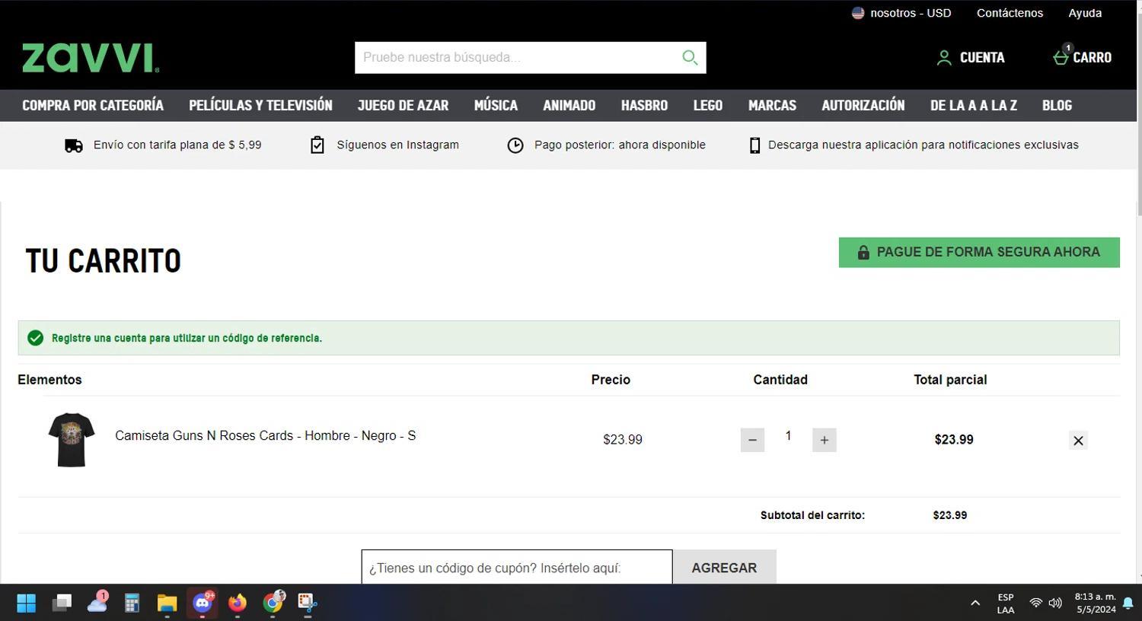
Task: Click Ayuda link
Action: [1085, 13]
